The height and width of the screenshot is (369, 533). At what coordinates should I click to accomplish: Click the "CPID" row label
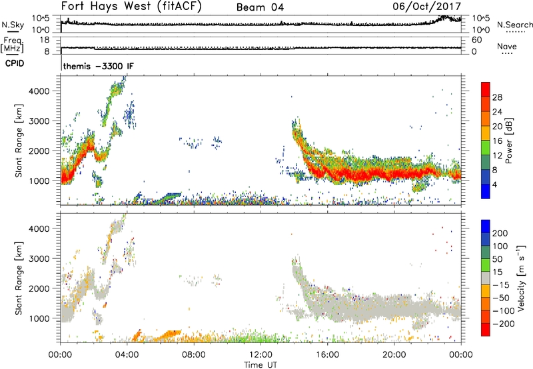[x=15, y=63]
